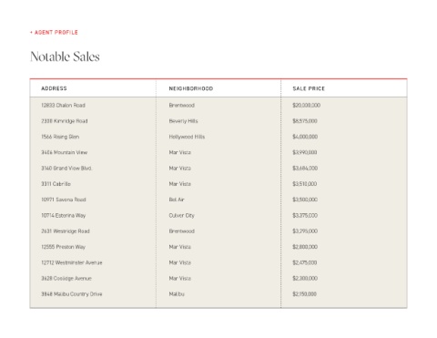437x338 pixels.
Task: Click the Bel Air neighborhood cell
Action: (x=177, y=200)
